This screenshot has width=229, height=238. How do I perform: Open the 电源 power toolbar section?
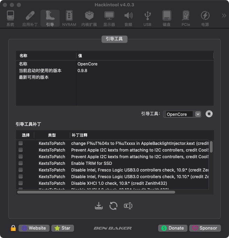[205, 18]
